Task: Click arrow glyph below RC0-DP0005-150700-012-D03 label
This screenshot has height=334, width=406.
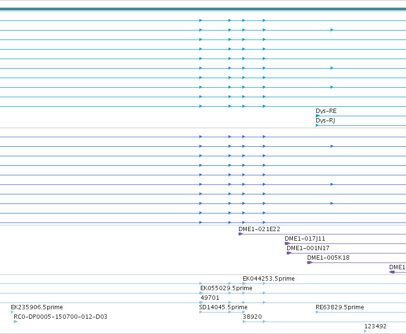Action: [16, 322]
